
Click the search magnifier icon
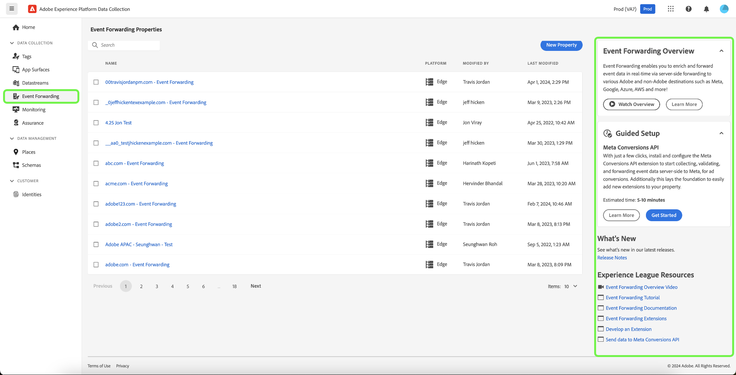pos(95,45)
